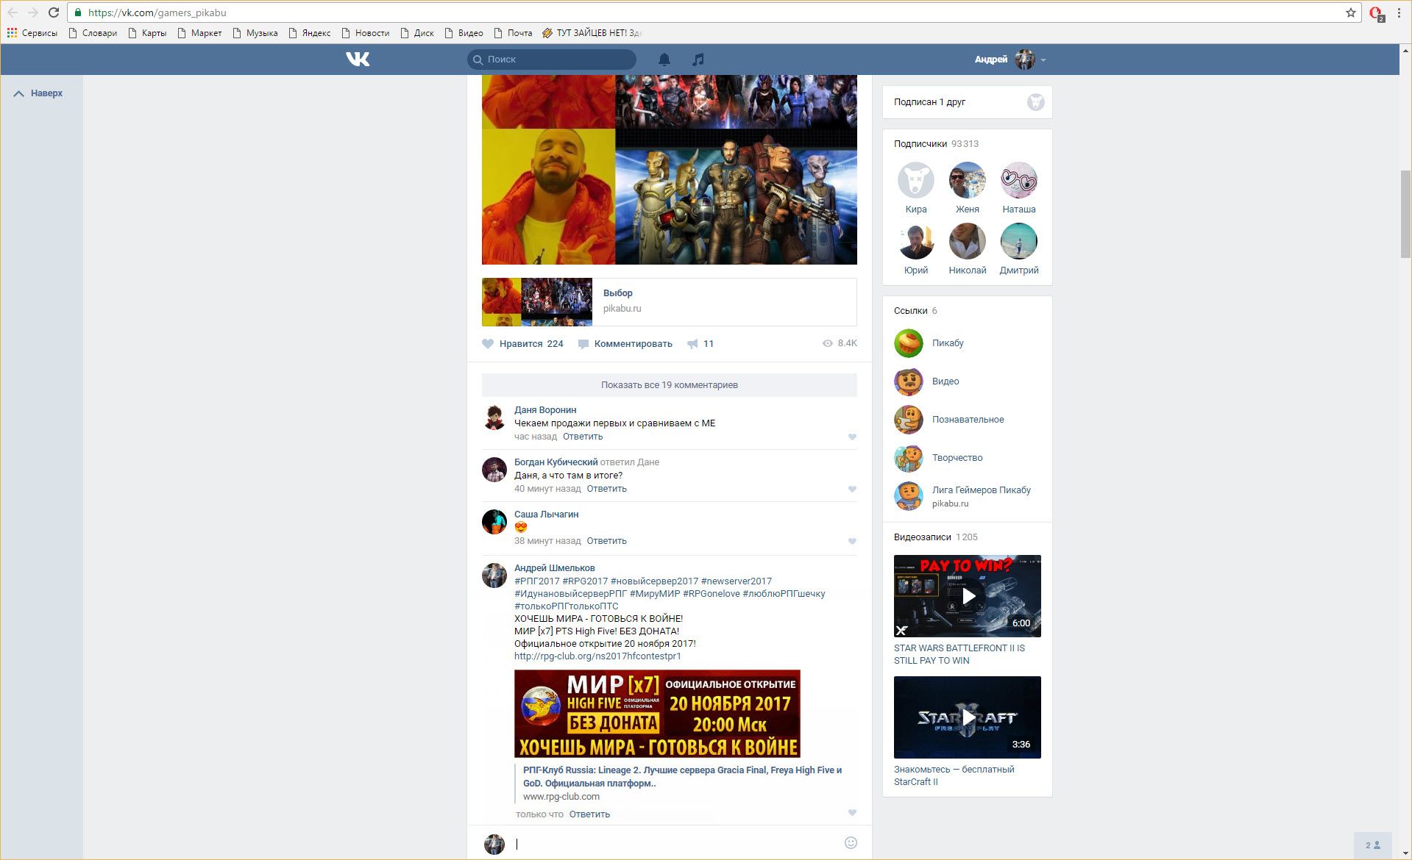Open Карты bookmark

tap(147, 33)
